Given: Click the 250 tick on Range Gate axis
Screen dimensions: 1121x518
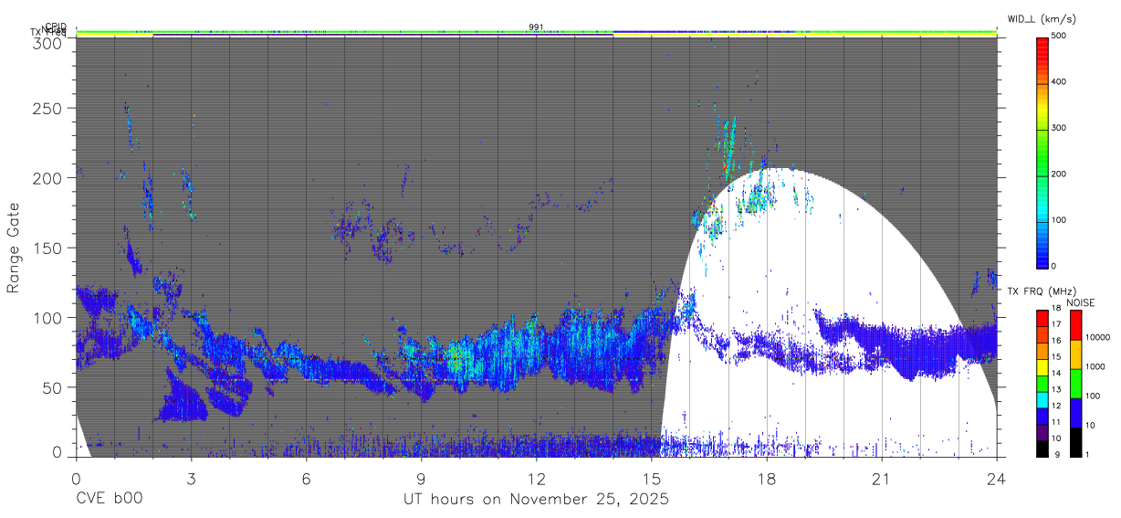Looking at the screenshot, I should tap(47, 108).
